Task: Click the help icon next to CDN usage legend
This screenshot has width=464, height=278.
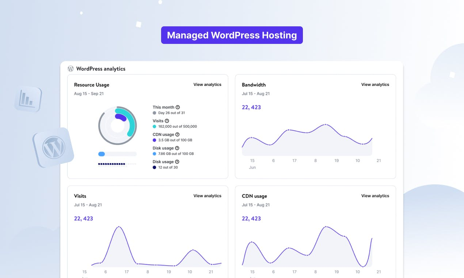Action: (x=177, y=135)
